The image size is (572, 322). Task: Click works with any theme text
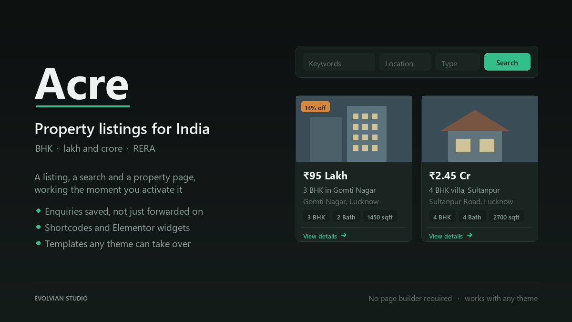[x=501, y=298]
